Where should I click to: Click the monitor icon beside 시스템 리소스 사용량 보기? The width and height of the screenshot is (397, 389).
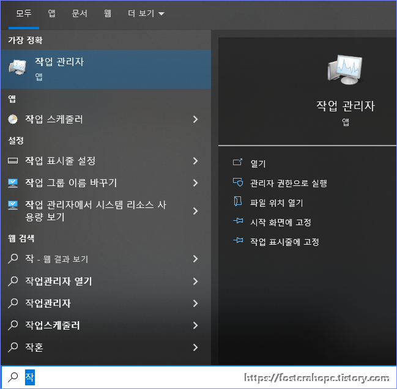[13, 206]
